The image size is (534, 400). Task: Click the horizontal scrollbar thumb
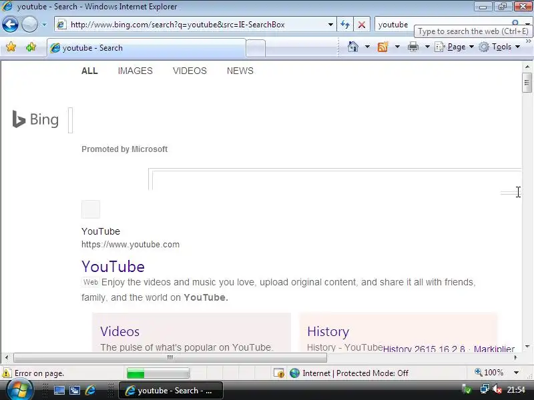170,357
